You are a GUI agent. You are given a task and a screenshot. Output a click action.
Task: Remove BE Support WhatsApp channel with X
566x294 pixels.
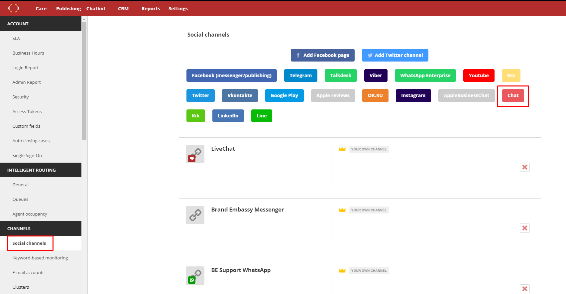click(x=525, y=289)
